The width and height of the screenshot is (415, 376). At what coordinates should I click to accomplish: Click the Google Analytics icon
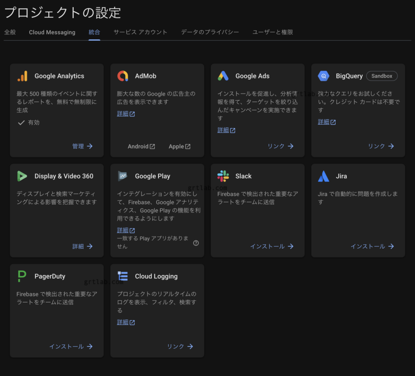tap(23, 76)
